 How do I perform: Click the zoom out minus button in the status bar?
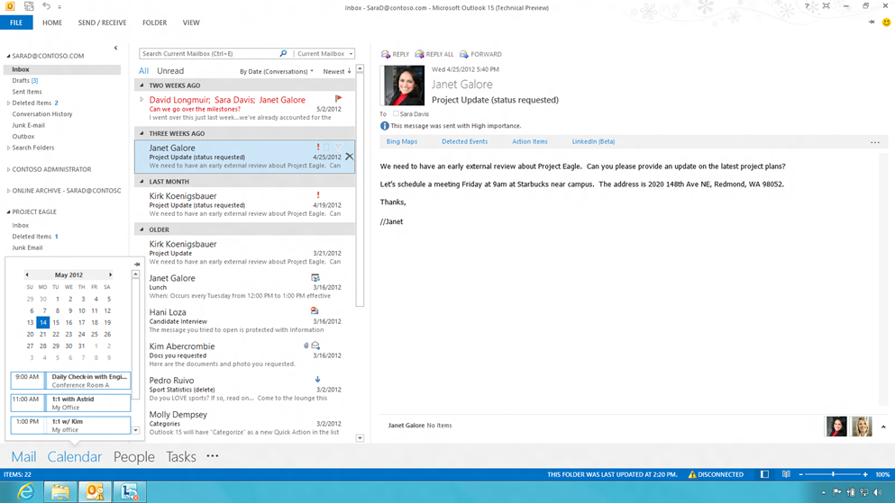tap(801, 474)
